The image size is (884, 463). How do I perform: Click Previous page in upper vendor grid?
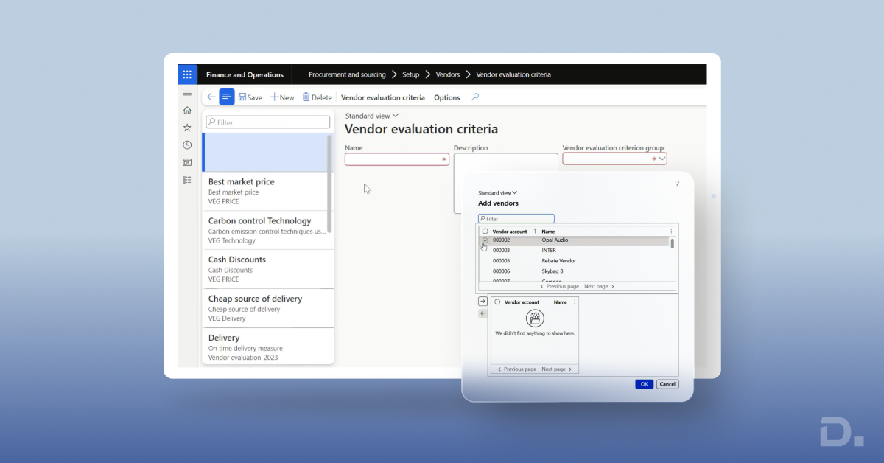pyautogui.click(x=559, y=286)
